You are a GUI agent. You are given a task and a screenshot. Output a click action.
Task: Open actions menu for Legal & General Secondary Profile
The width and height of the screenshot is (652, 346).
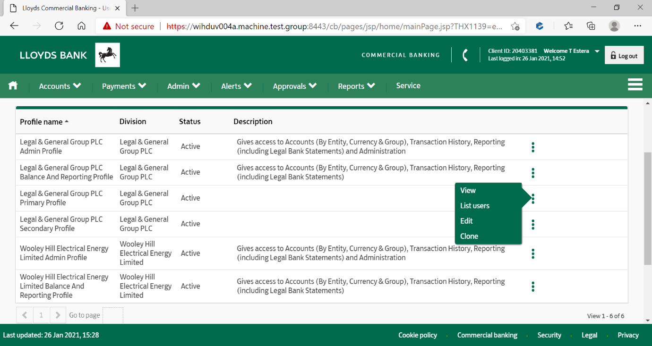point(533,225)
